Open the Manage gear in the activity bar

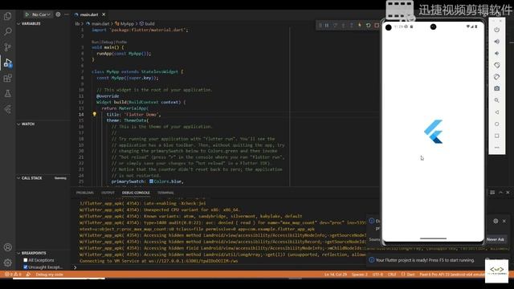click(x=7, y=263)
